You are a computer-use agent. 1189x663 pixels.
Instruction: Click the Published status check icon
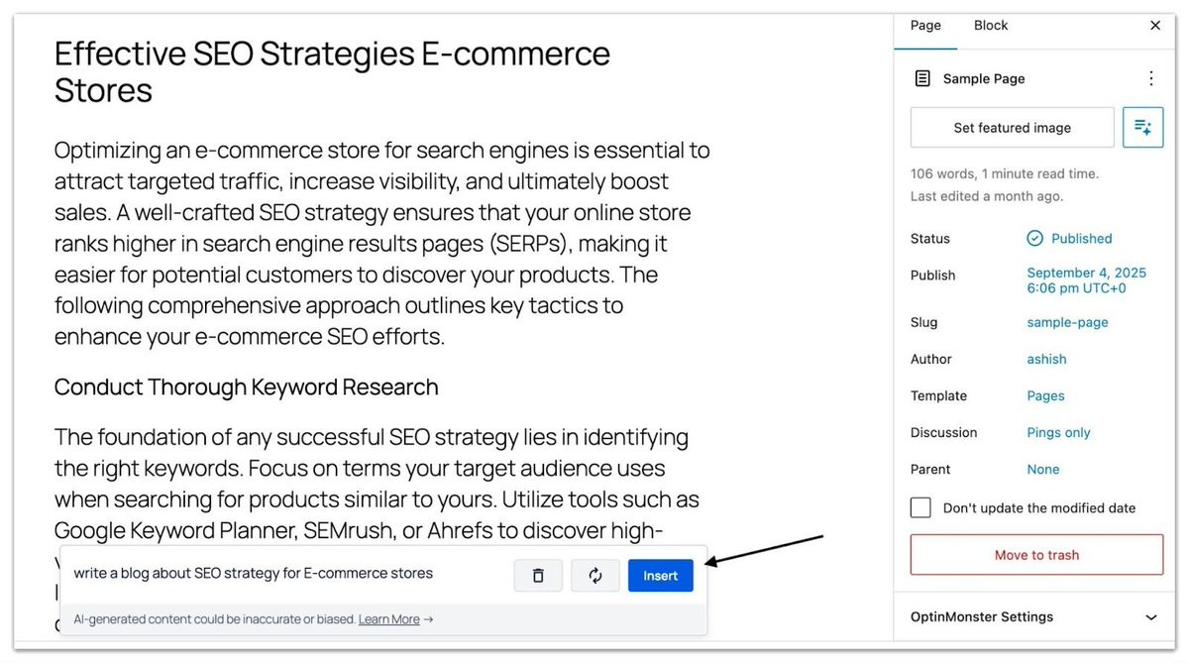[x=1034, y=238]
